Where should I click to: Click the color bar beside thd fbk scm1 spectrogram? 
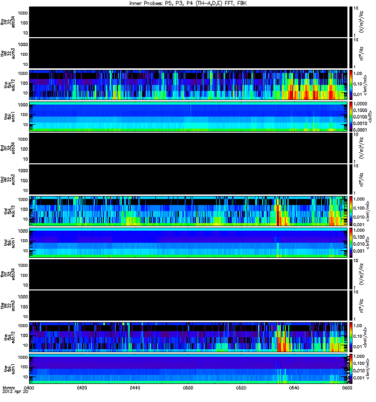point(350,243)
